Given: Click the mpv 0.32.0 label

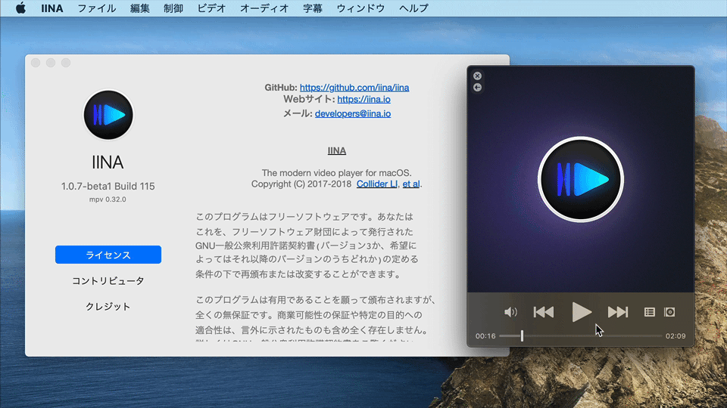Looking at the screenshot, I should tap(108, 199).
